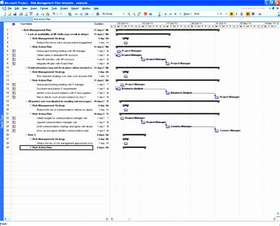The image size is (280, 226).
Task: Go to the selected task bar
Action: pyautogui.click(x=139, y=14)
